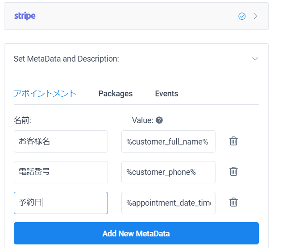The image size is (282, 248).
Task: Delete the お客様名 metadata row
Action: (233, 141)
